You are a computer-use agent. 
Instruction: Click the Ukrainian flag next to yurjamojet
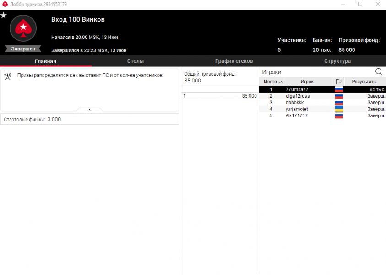click(x=339, y=109)
